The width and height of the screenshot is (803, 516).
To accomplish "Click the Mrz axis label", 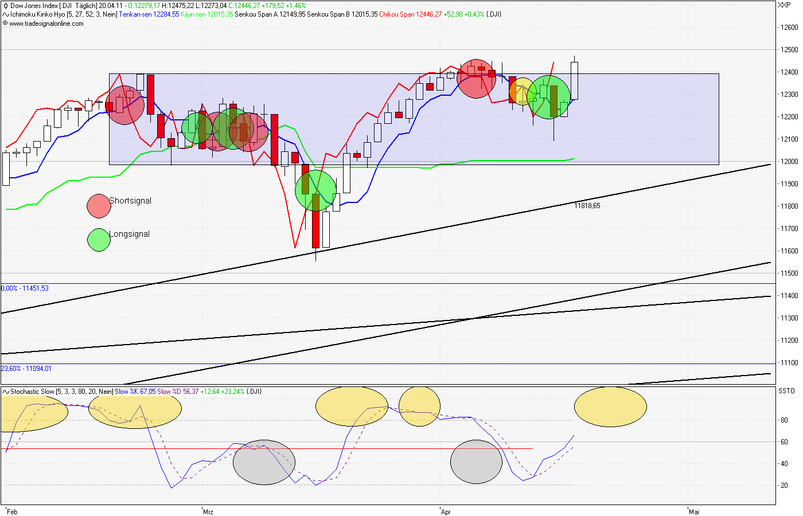I will pyautogui.click(x=207, y=511).
